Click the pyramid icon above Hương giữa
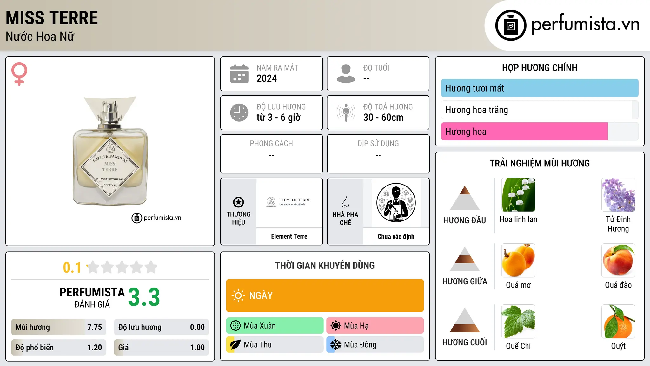The width and height of the screenshot is (650, 366). pos(465,259)
